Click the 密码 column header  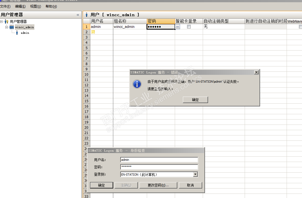[161, 21]
